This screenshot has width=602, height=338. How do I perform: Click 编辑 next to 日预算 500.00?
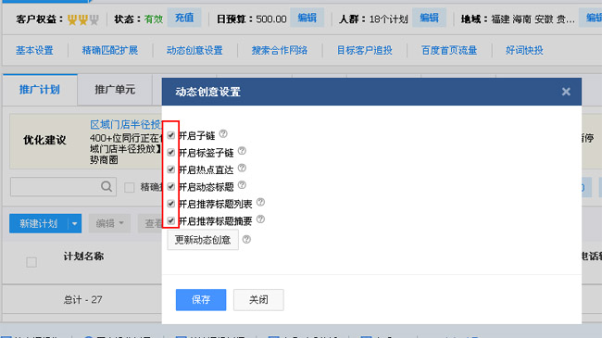307,18
